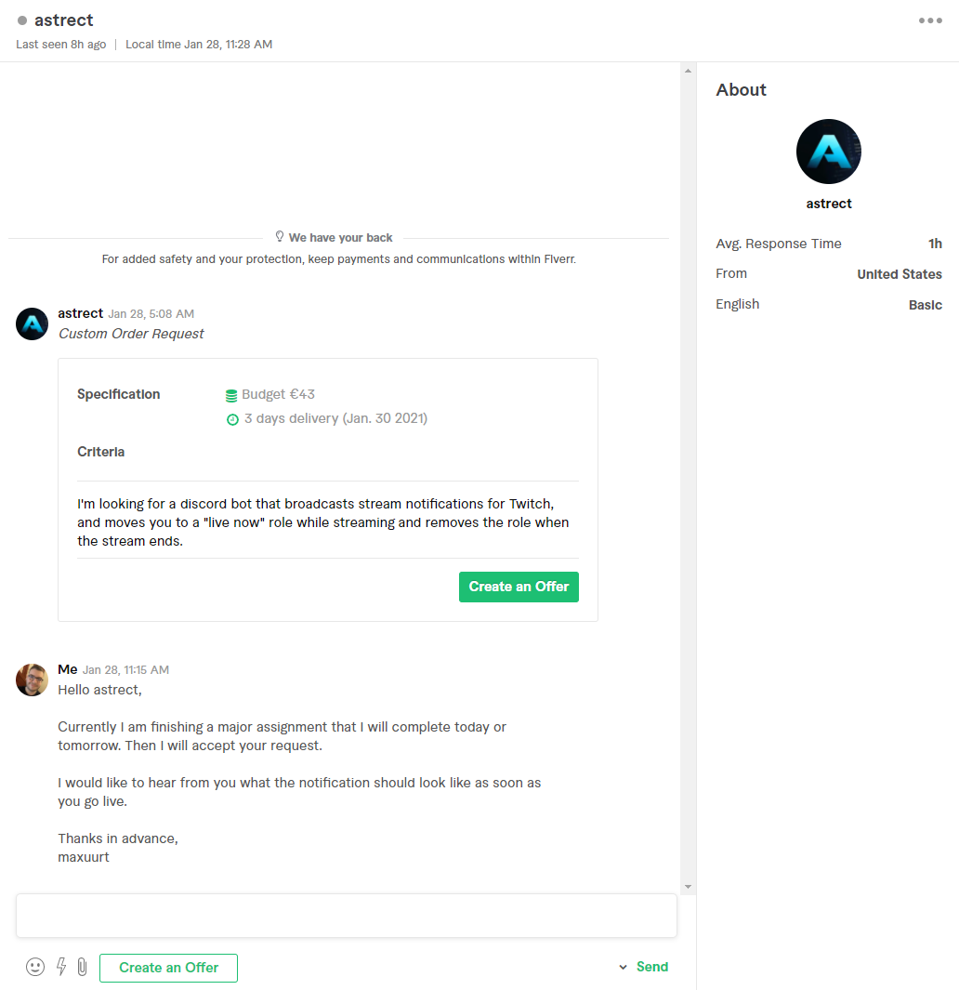
Task: Open the emoji picker
Action: (35, 967)
